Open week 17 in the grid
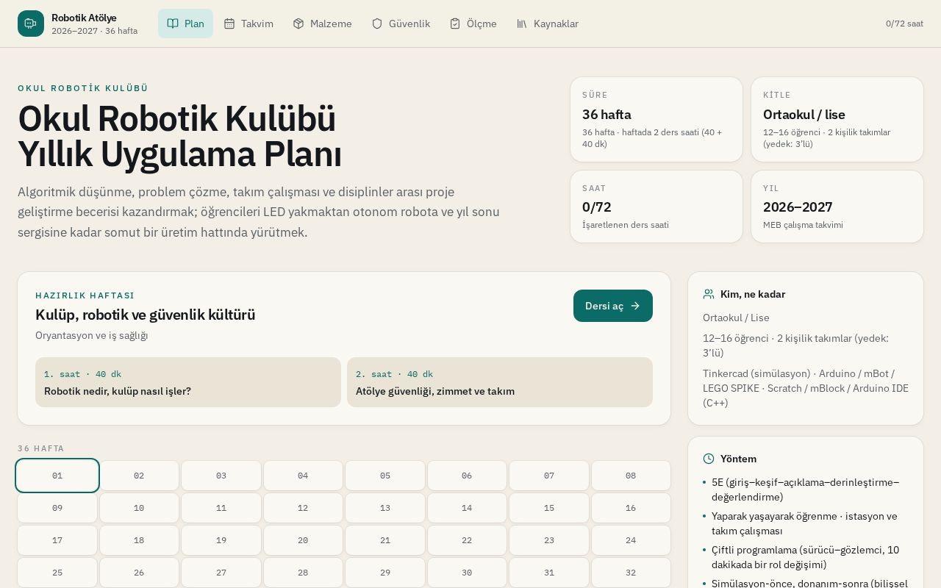Viewport: 941px width, 588px height. click(57, 540)
